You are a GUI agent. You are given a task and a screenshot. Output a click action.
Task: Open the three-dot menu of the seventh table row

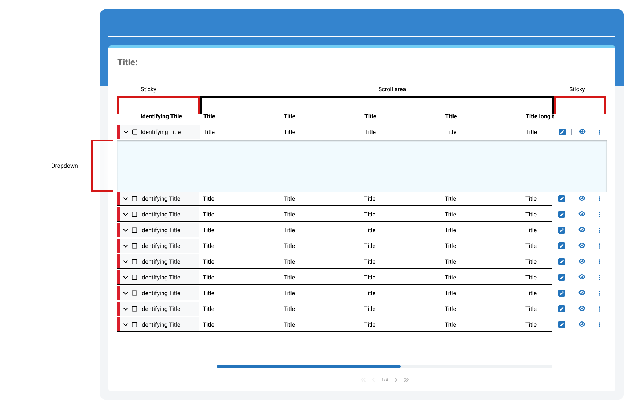pos(599,278)
